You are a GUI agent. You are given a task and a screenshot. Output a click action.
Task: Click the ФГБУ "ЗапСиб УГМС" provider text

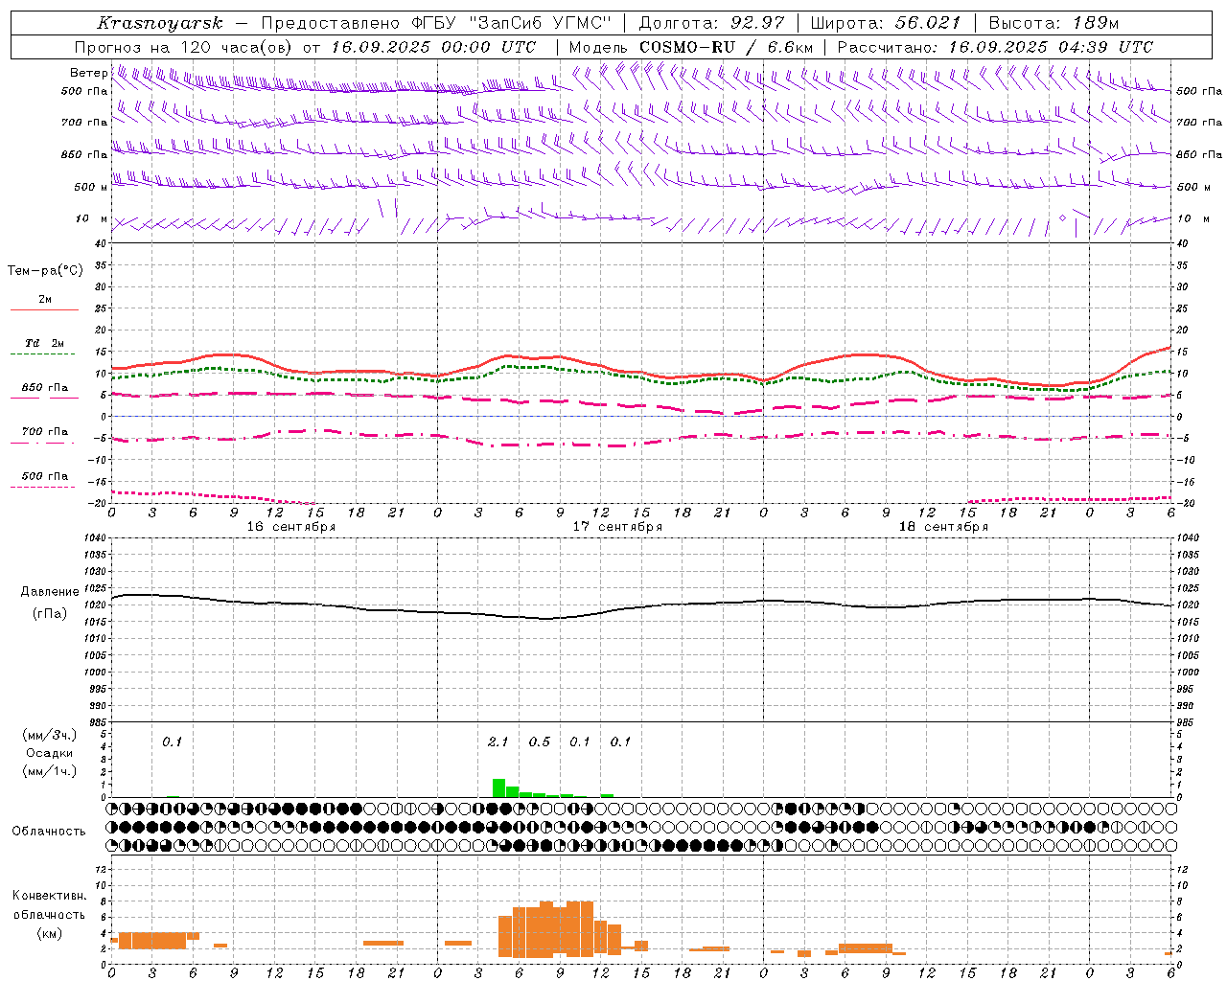click(512, 23)
